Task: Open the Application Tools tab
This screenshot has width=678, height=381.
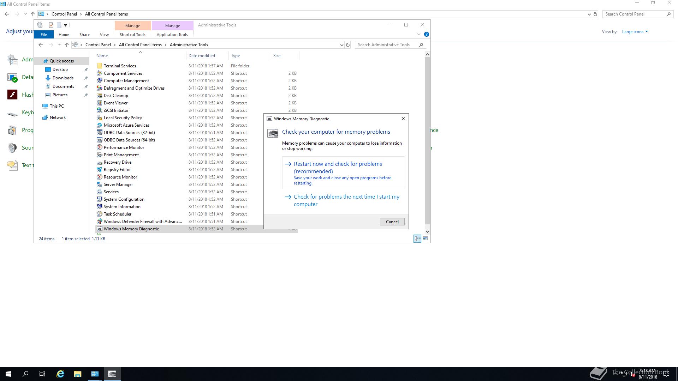Action: [172, 35]
